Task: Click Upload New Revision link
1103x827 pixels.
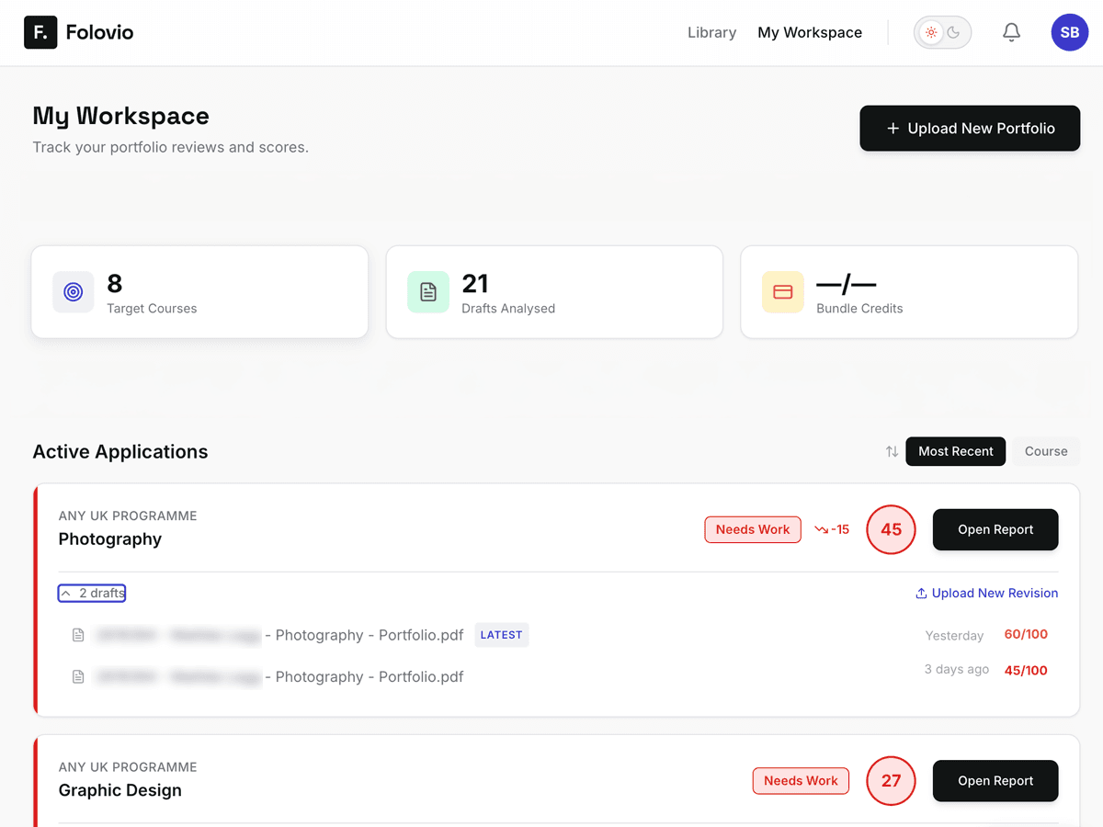Action: coord(986,593)
